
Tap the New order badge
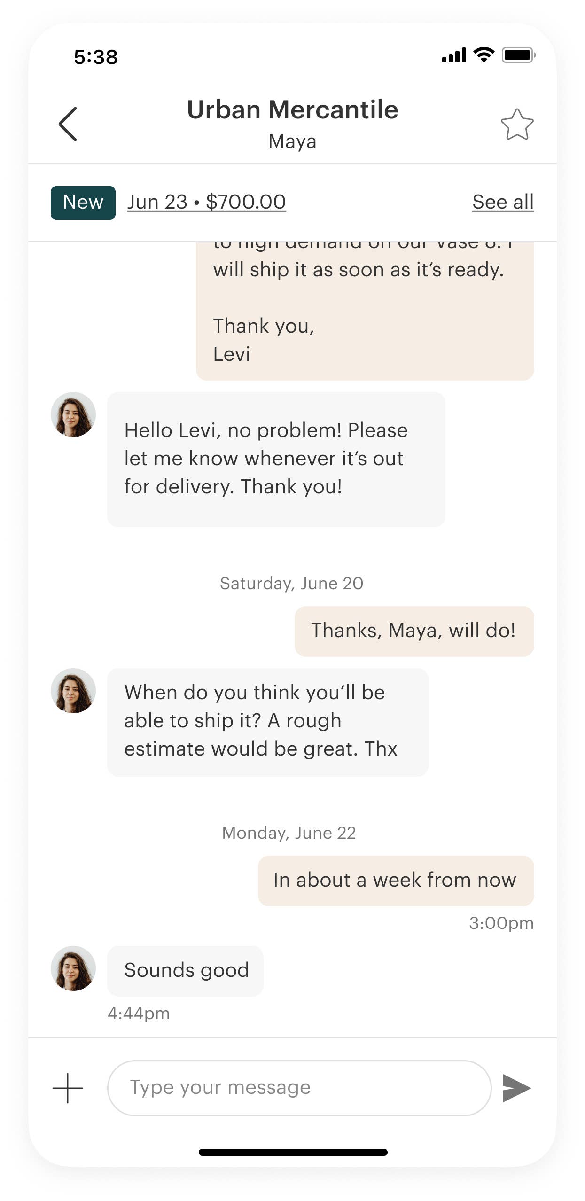pyautogui.click(x=83, y=203)
